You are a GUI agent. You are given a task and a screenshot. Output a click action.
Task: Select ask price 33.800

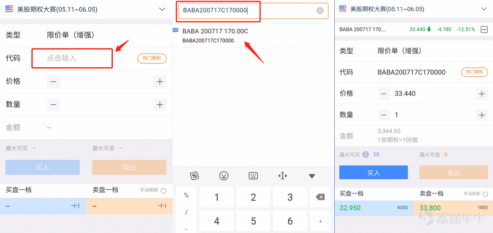tap(430, 208)
